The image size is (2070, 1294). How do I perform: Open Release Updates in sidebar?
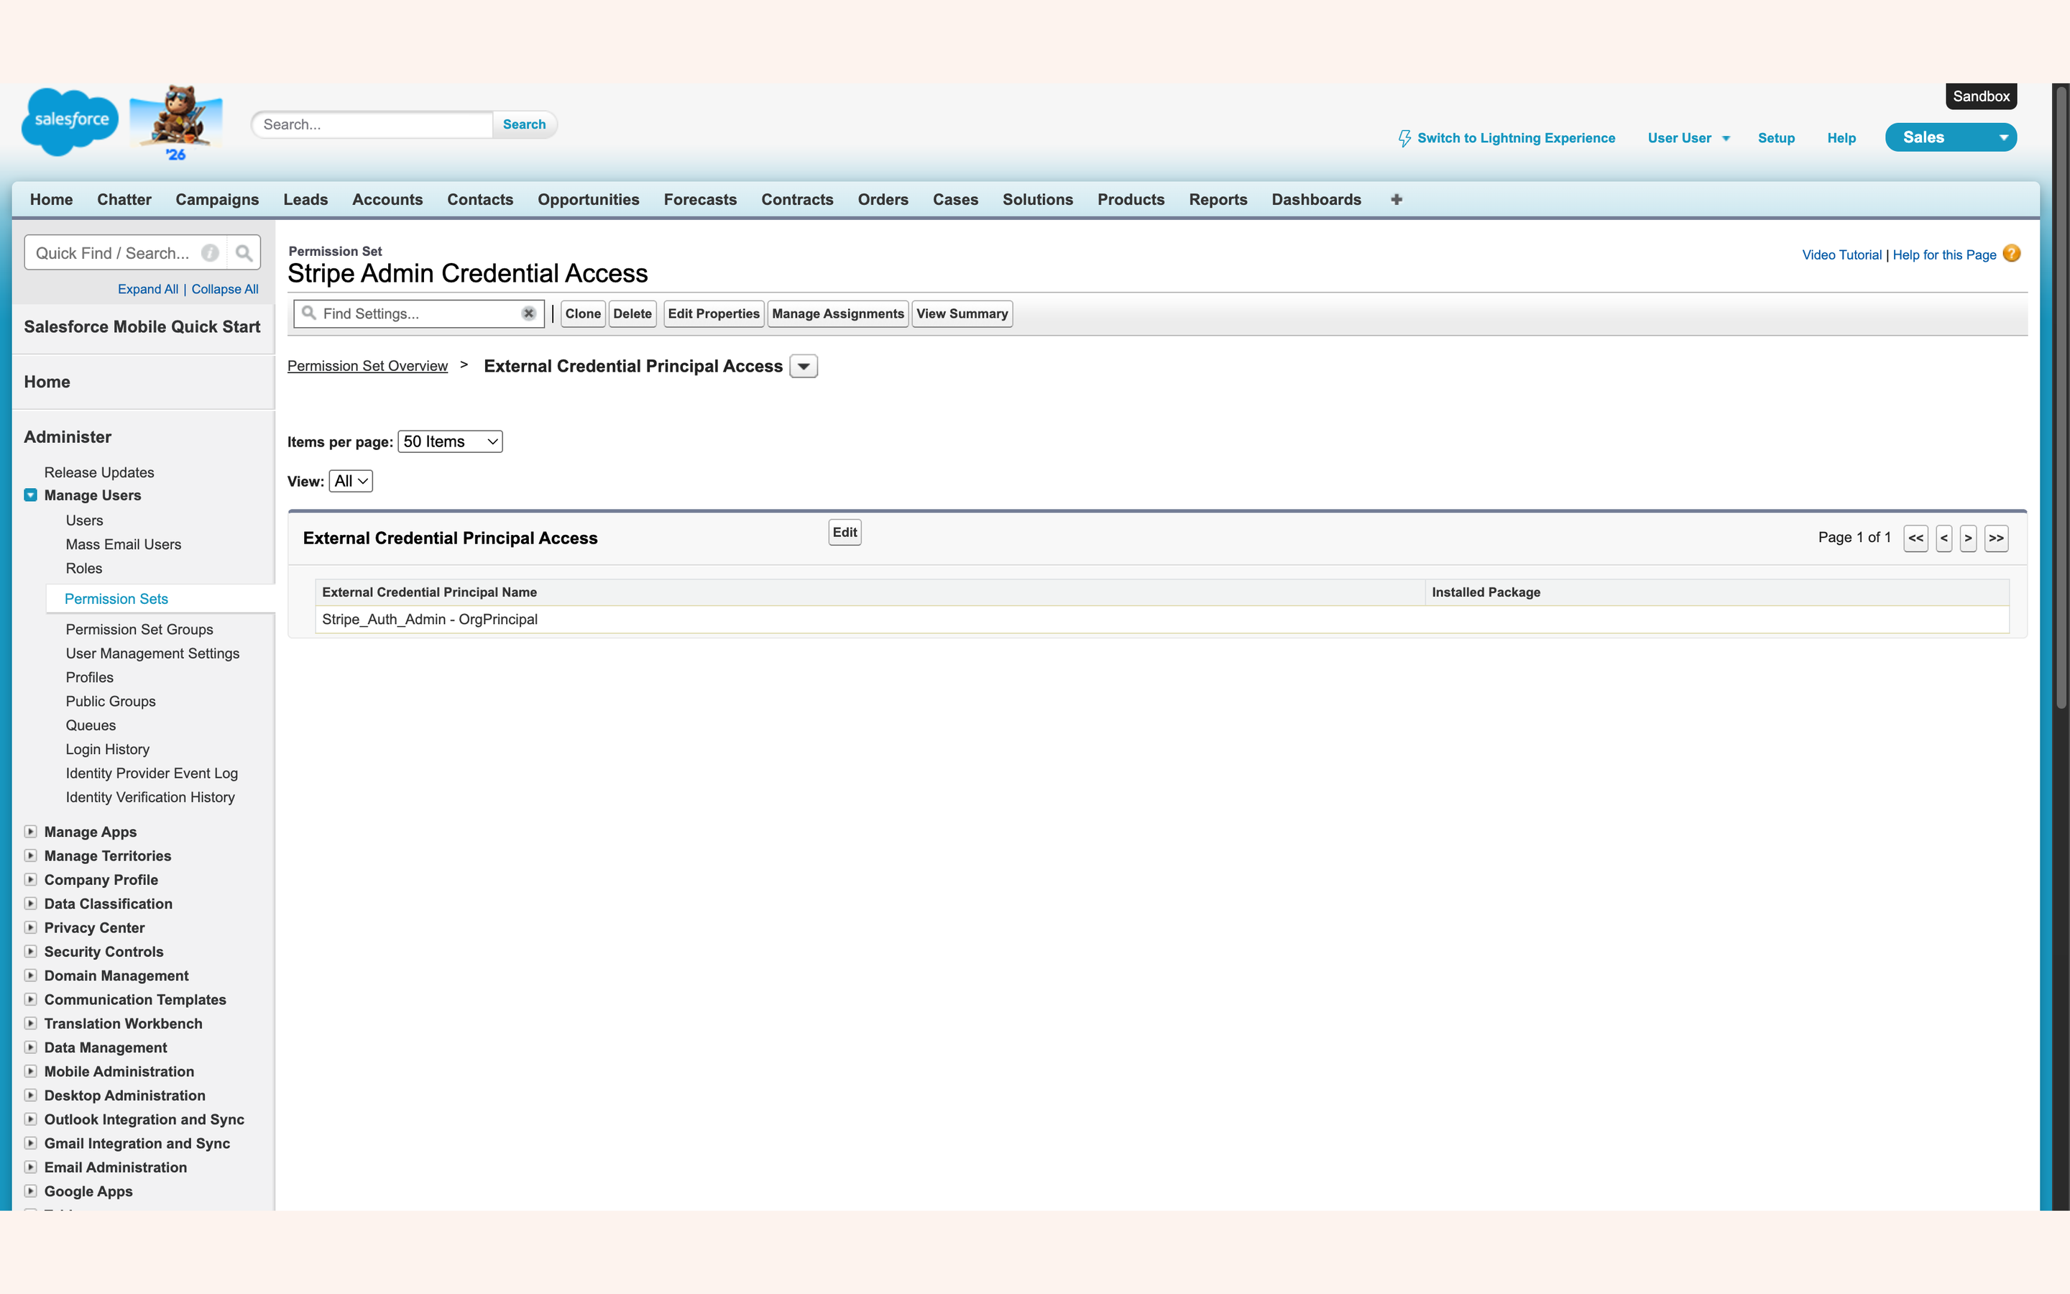point(99,472)
